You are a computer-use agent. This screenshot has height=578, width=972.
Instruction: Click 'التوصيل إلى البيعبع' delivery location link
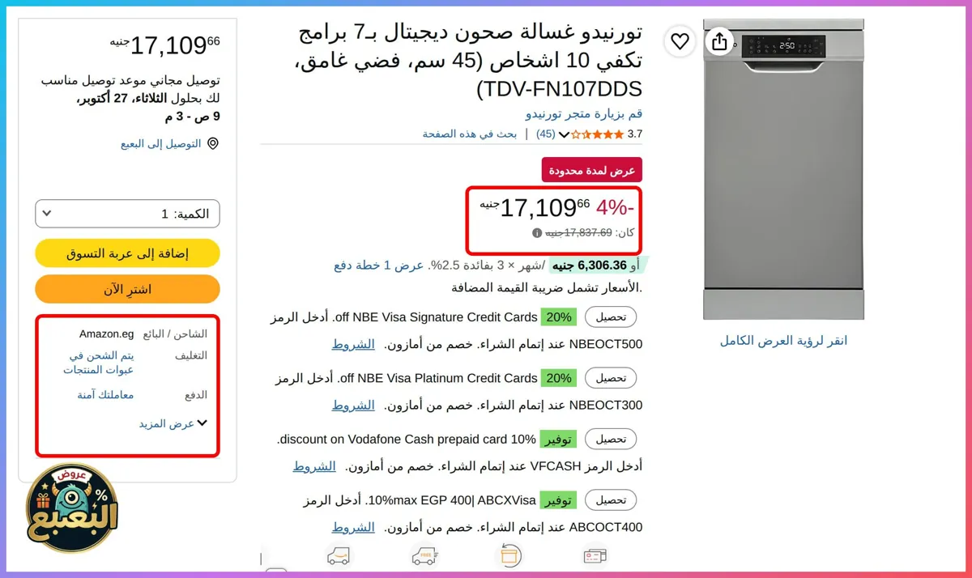161,144
